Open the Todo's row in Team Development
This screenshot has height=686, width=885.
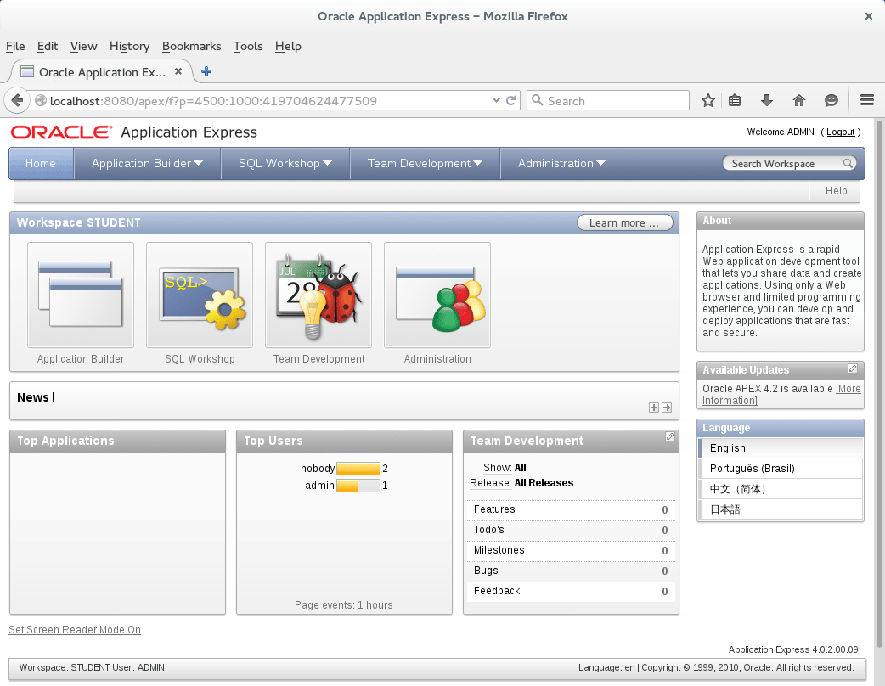pyautogui.click(x=571, y=530)
